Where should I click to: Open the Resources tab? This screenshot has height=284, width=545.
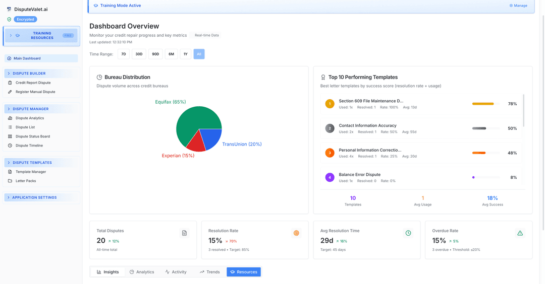(x=244, y=272)
